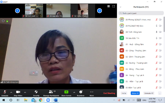Toggle microphone for 02- Công -Thượng Lâm
The height and width of the screenshot is (103, 165).
(x=156, y=50)
